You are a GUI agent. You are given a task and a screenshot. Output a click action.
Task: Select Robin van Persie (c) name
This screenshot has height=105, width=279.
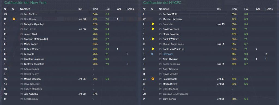coord(174,49)
